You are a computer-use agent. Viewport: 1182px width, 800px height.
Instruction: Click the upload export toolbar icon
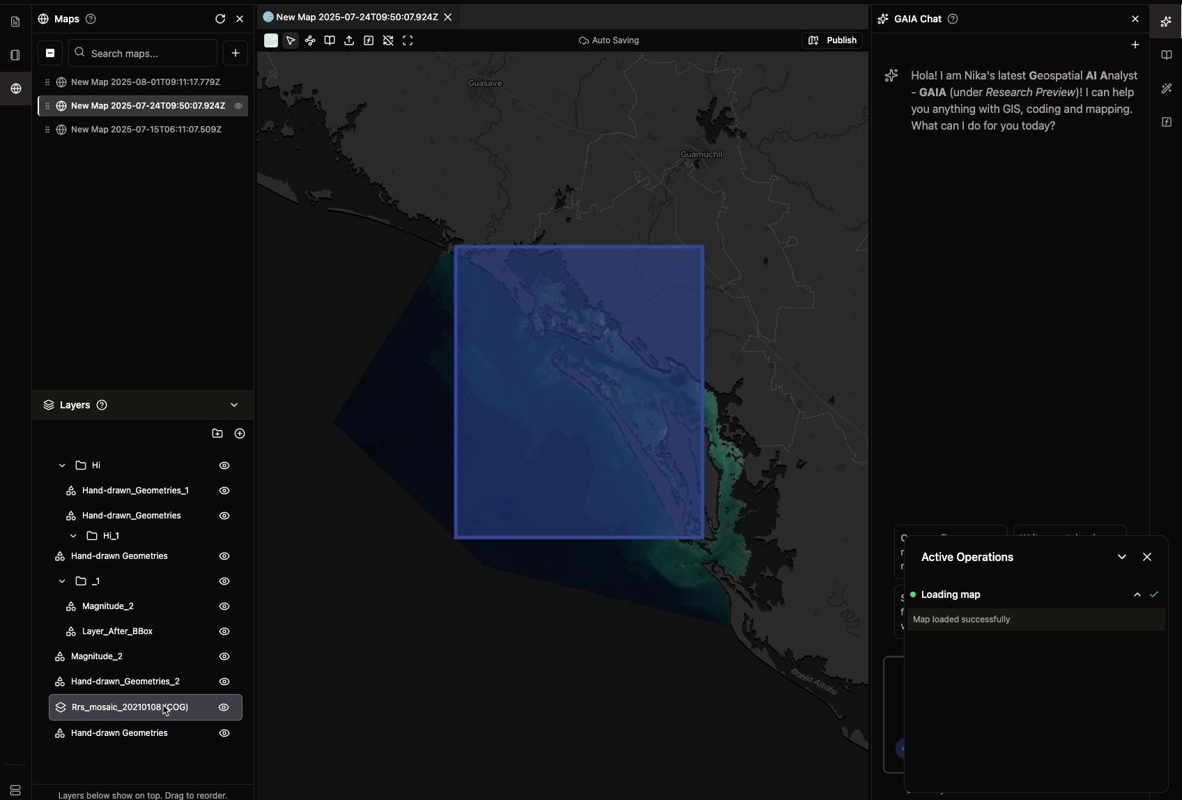point(349,40)
